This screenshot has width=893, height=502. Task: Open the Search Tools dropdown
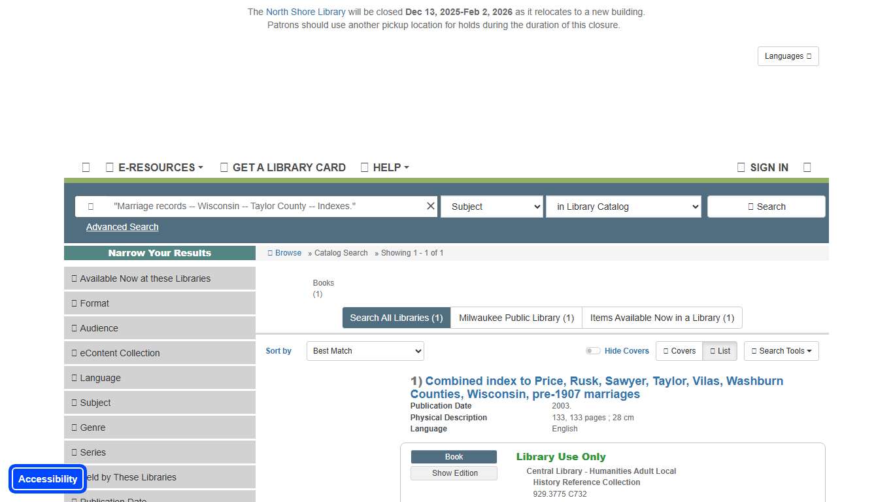click(781, 351)
